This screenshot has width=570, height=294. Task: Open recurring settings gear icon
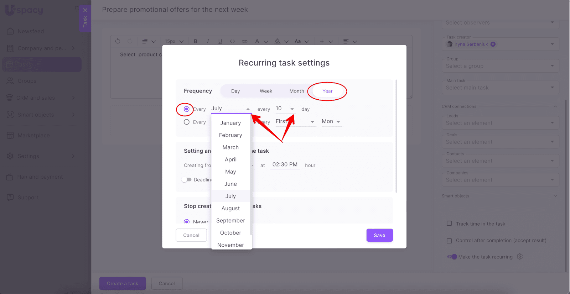point(520,257)
